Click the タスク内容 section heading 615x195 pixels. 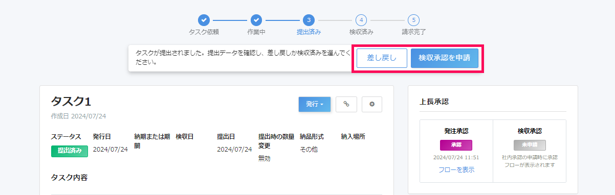[x=69, y=178]
